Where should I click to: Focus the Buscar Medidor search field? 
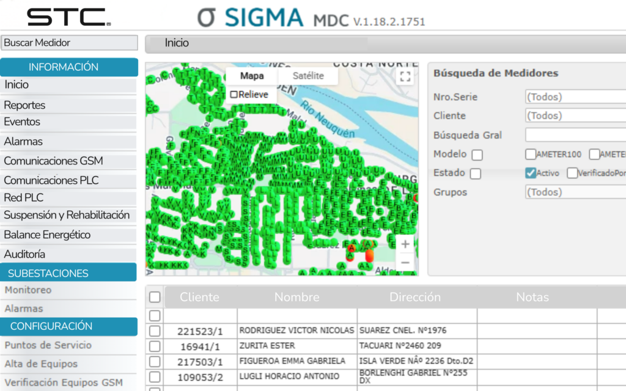[x=70, y=43]
